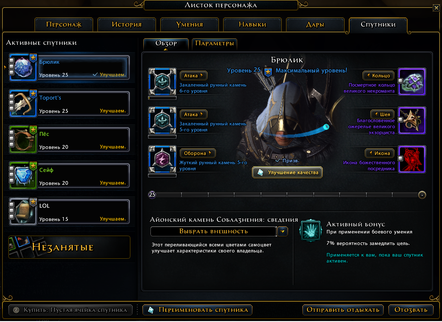The height and width of the screenshot is (322, 442).
Task: Click the 6-го уровня runestone slot
Action: [x=162, y=81]
